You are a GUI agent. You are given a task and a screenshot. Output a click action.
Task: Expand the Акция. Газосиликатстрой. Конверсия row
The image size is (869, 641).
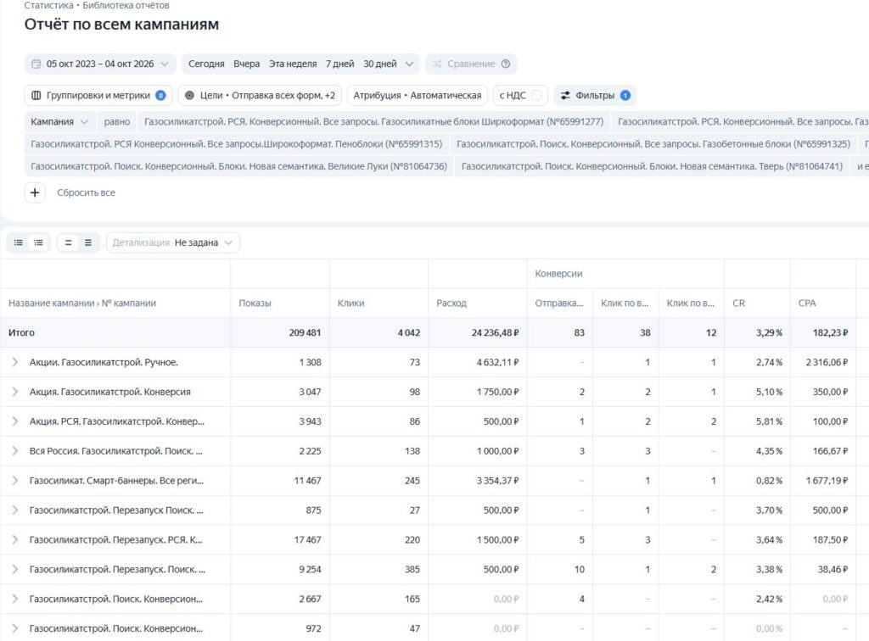point(15,392)
